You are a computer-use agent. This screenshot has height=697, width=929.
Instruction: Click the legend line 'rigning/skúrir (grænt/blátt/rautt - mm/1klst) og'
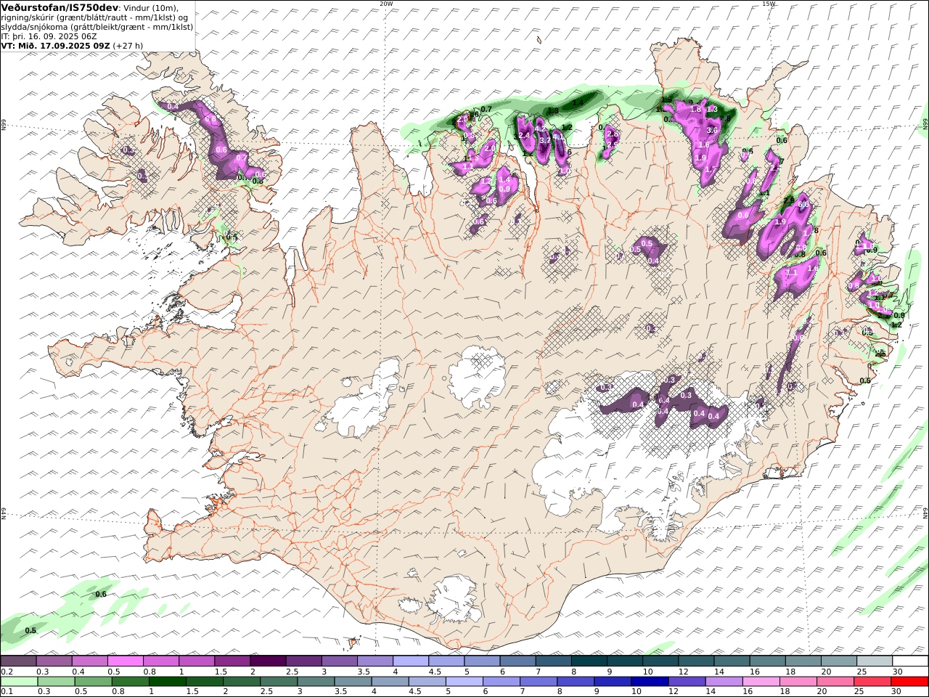click(94, 17)
